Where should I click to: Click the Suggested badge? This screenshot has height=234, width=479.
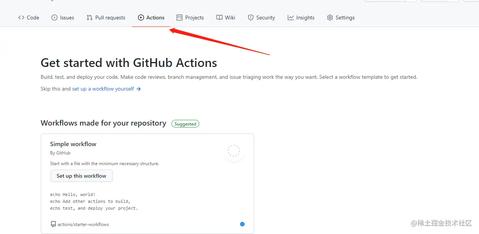(185, 124)
